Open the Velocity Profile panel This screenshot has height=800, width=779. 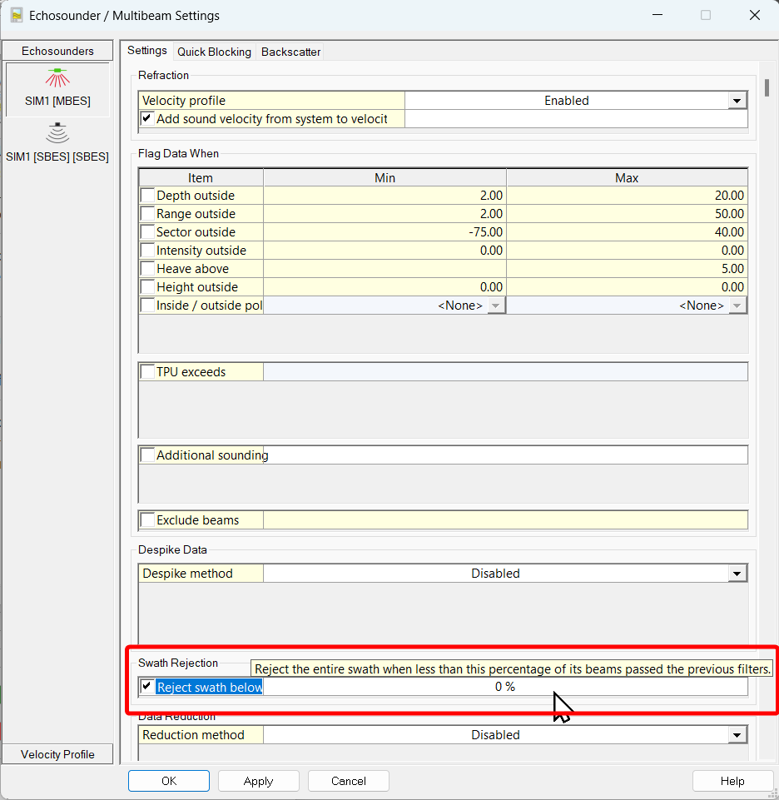click(57, 754)
